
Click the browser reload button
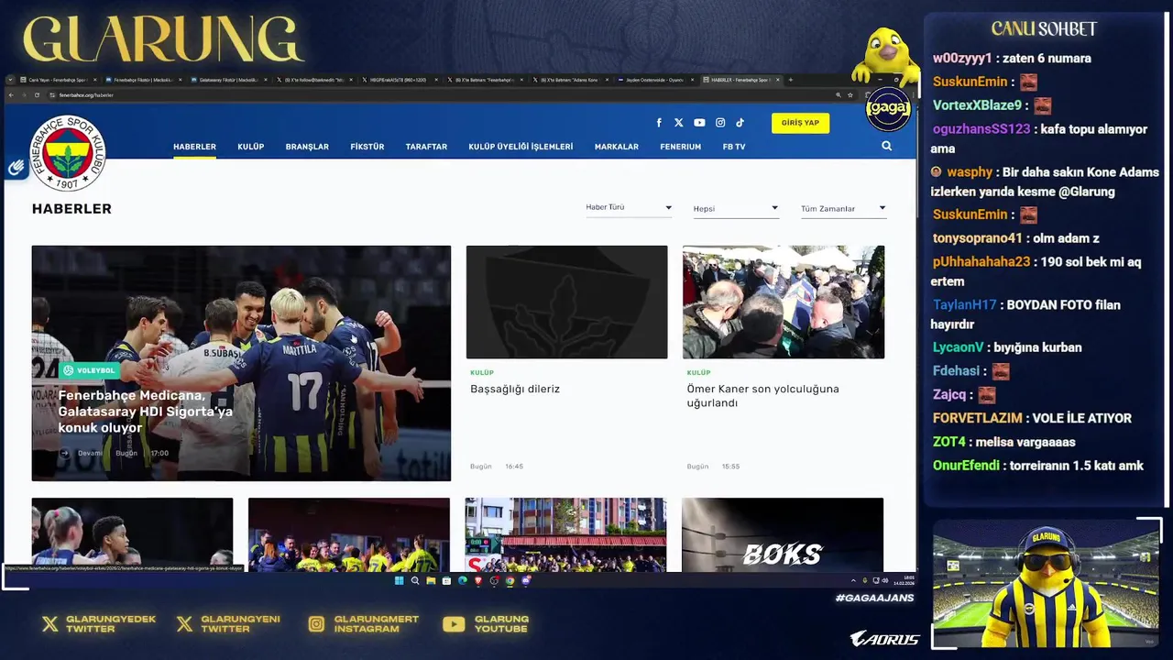click(37, 95)
